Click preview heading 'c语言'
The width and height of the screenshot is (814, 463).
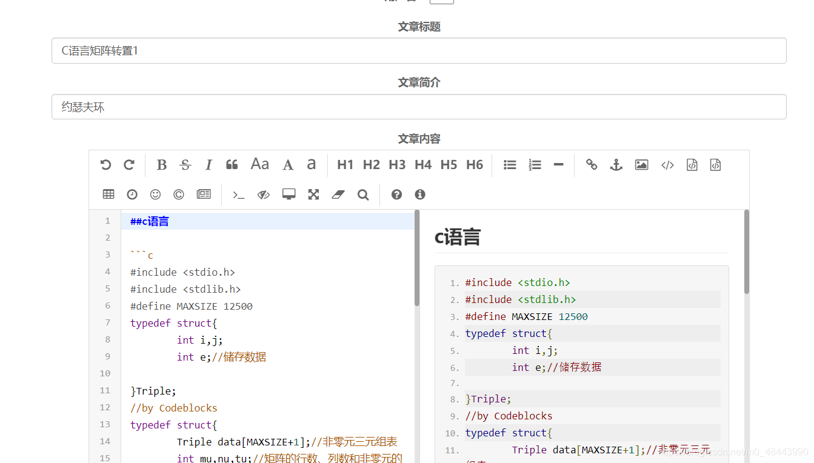[x=458, y=237]
